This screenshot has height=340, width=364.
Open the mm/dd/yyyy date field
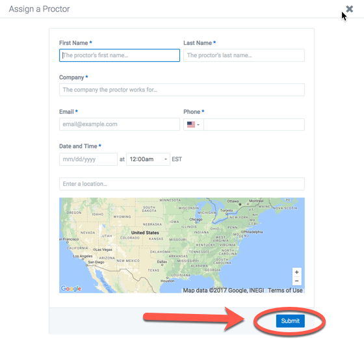coord(88,159)
